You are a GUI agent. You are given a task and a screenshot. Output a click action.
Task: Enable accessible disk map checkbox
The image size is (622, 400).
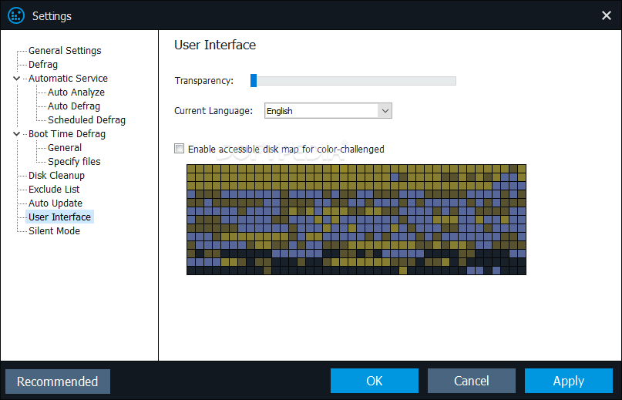(x=180, y=149)
